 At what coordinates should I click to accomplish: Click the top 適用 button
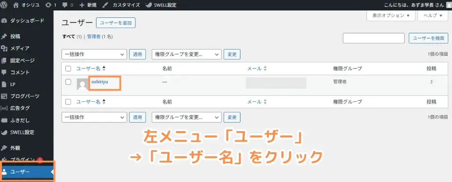137,54
